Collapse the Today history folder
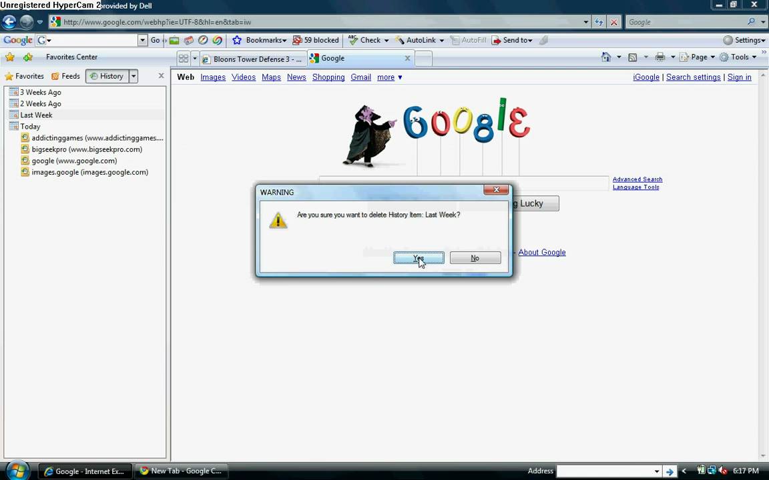 pos(25,127)
